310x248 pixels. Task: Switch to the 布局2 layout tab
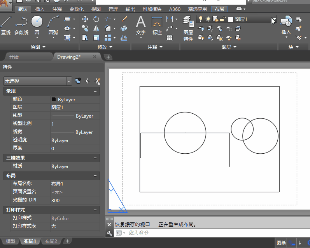[51, 241]
